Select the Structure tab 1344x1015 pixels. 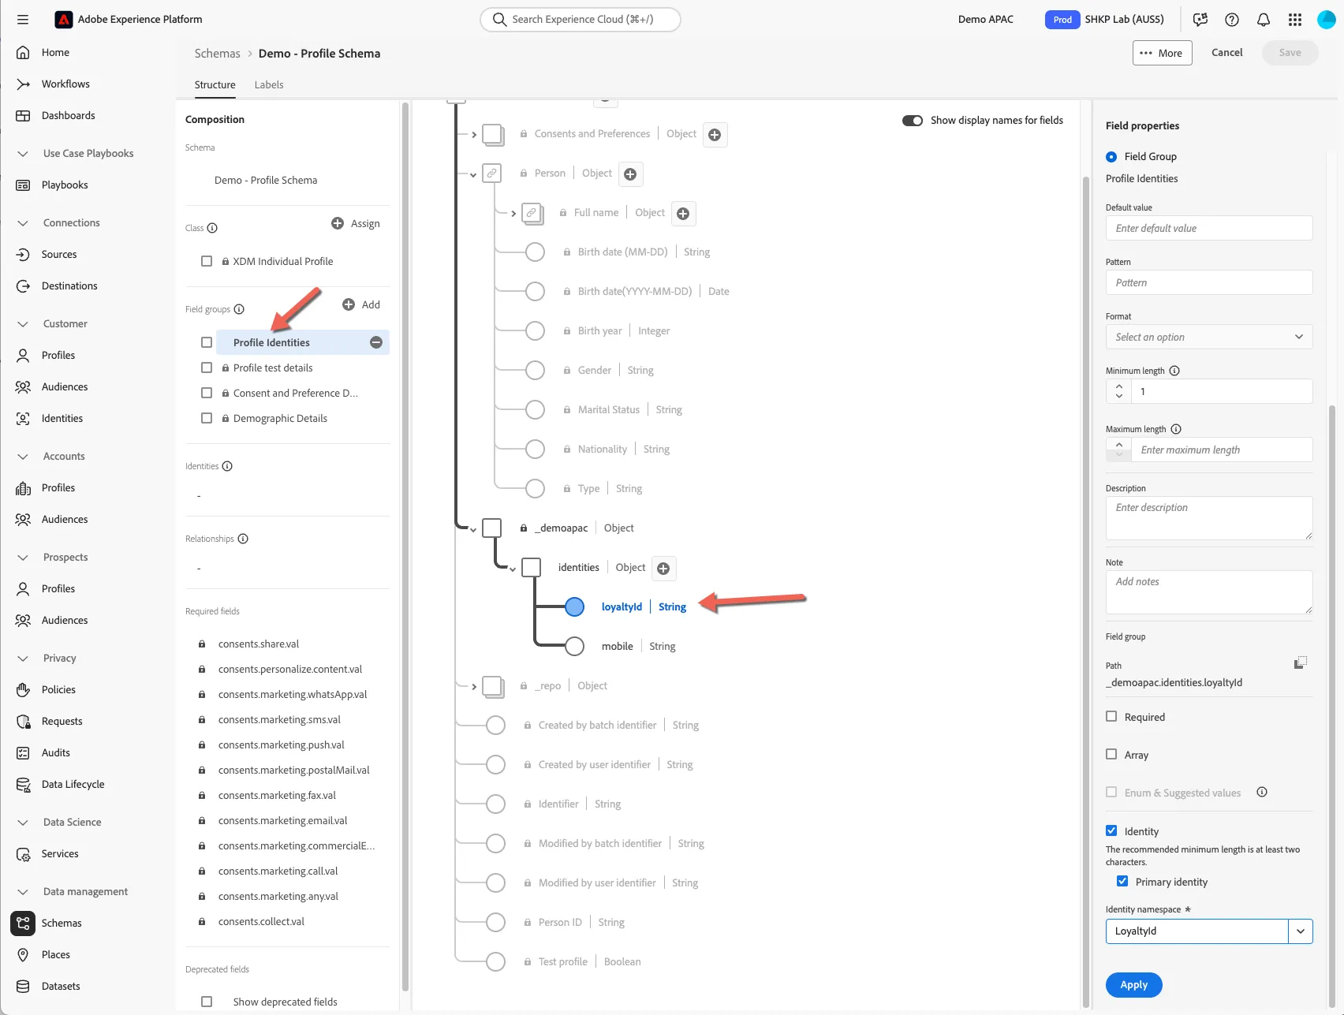click(215, 84)
